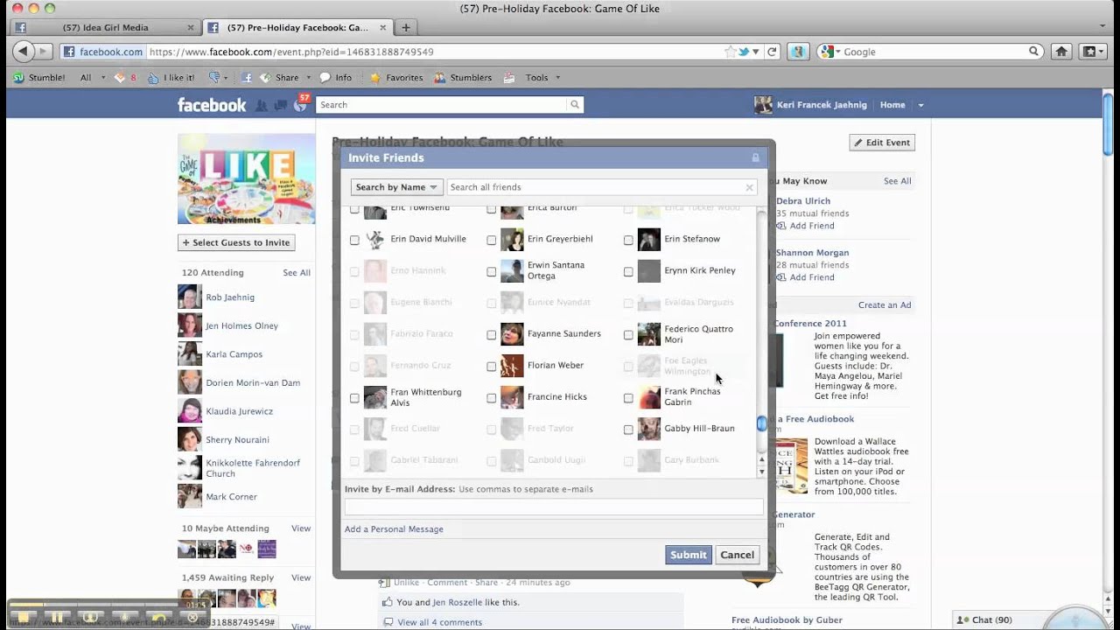
Task: Switch to the Idea Girl Media tab
Action: point(105,27)
